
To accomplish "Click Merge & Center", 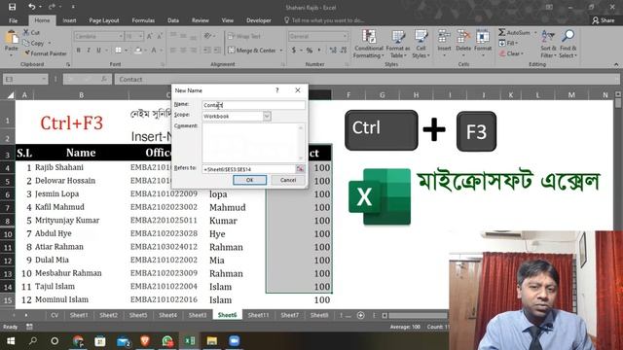I will click(252, 51).
